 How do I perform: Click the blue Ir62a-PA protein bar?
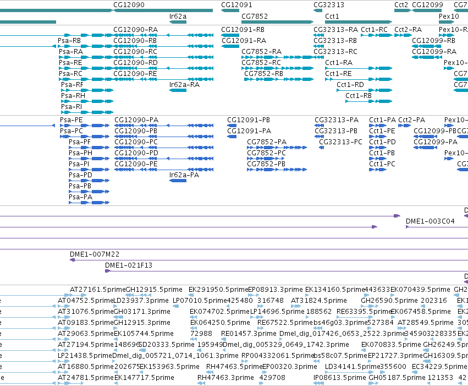[178, 181]
